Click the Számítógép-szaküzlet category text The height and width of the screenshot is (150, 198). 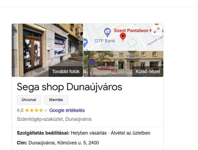coord(40,119)
